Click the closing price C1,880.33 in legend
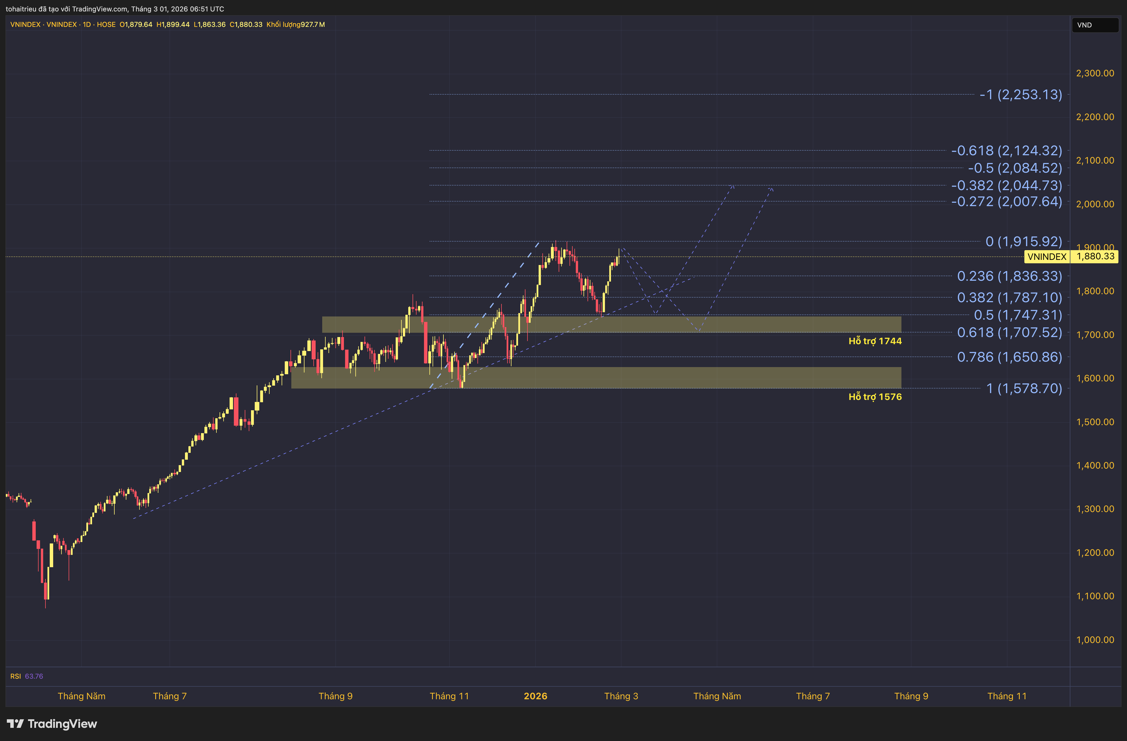1127x741 pixels. (246, 25)
